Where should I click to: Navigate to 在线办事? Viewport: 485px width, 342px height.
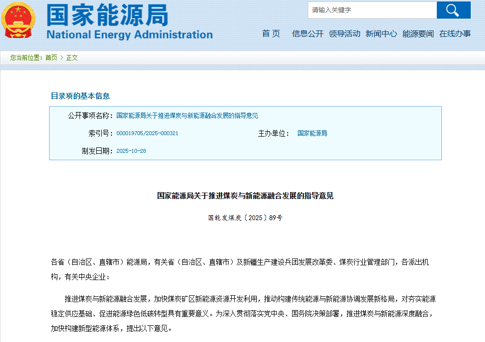455,33
